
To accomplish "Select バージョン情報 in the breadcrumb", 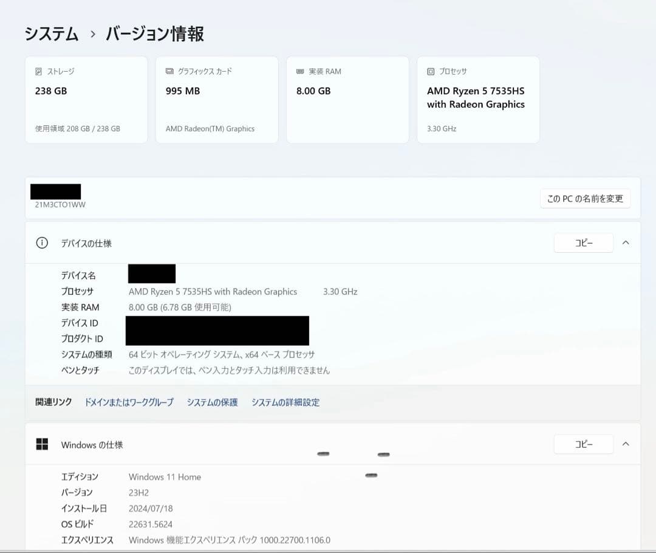I will point(154,35).
